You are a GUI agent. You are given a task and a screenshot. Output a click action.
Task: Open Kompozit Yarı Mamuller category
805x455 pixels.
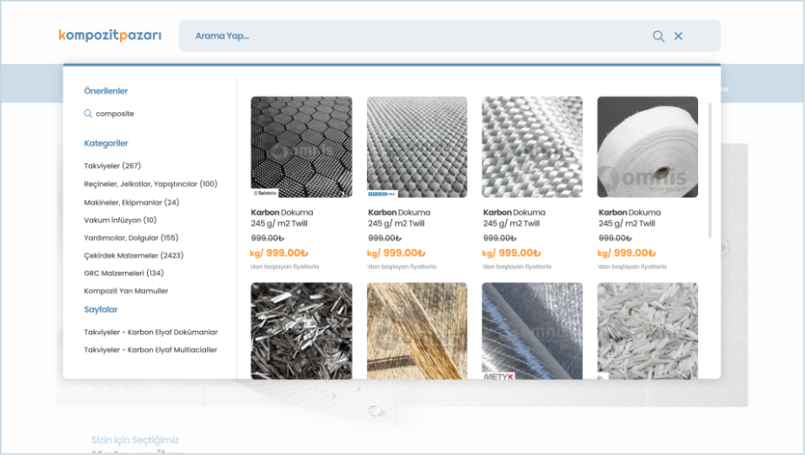(126, 291)
